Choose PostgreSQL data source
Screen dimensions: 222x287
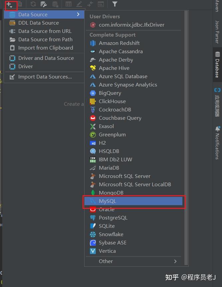(x=113, y=218)
